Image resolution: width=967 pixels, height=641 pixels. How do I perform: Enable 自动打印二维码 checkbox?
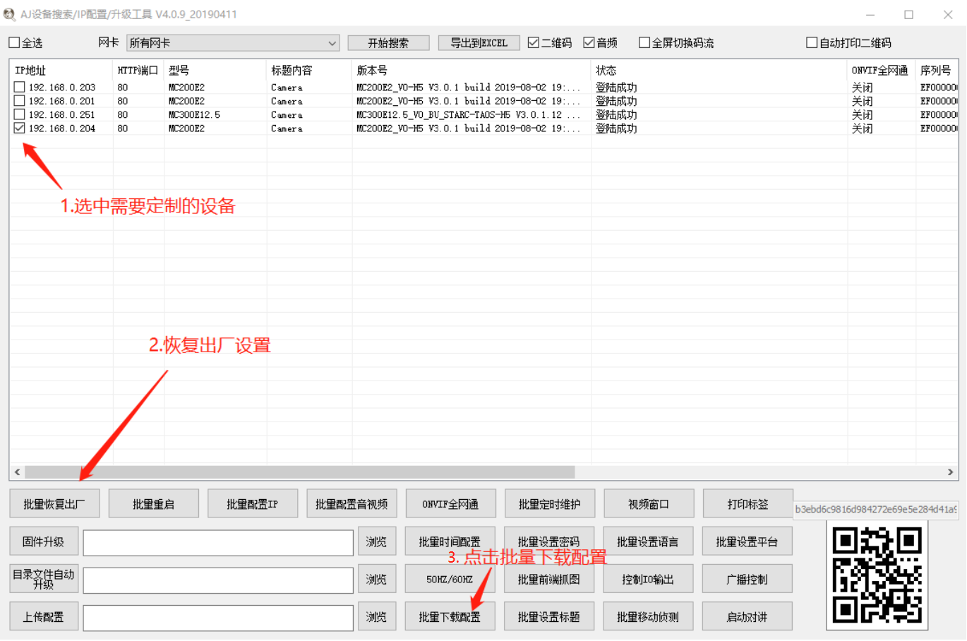(x=812, y=43)
